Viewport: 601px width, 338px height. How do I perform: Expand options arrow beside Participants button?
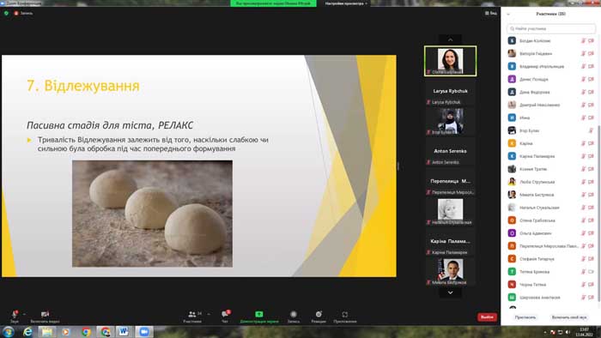209,314
